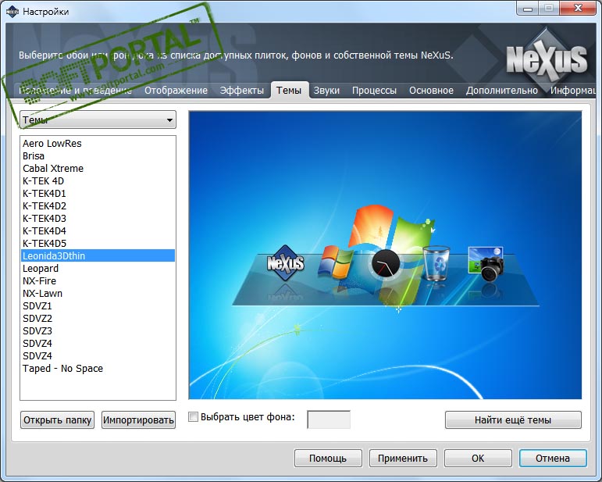
Task: Click the 'Отмена' button
Action: (553, 459)
